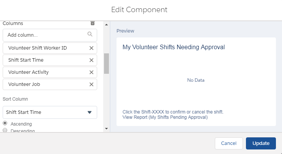Select Descending sort order

point(5,131)
